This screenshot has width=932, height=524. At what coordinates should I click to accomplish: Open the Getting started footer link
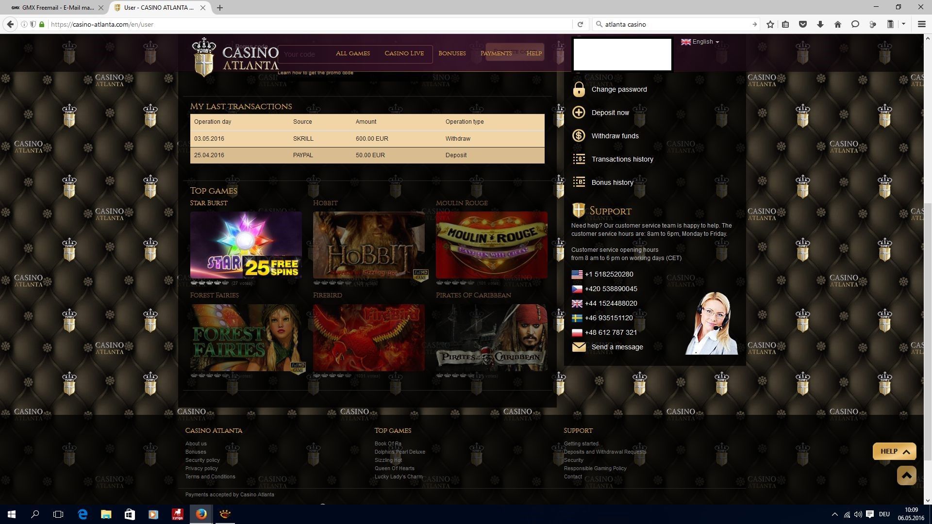[581, 443]
